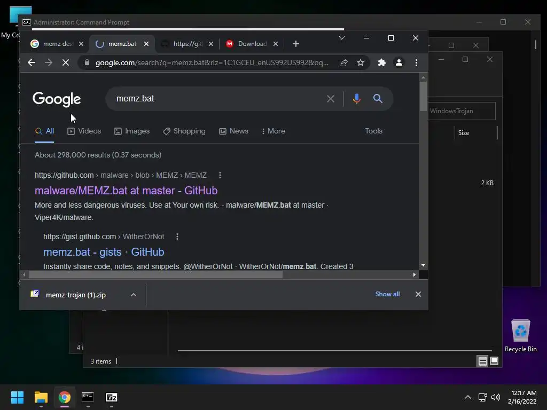The height and width of the screenshot is (410, 547).
Task: Submit search with the magnifier icon
Action: [x=378, y=99]
